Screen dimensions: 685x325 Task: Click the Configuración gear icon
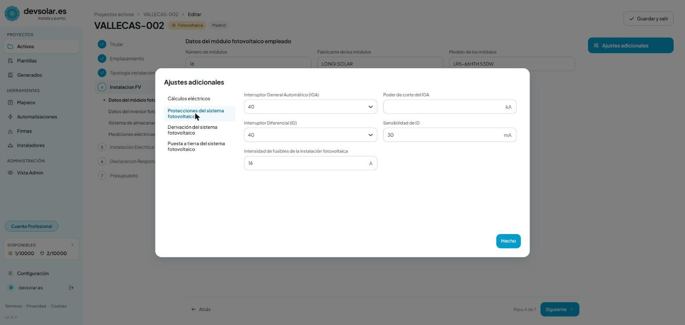(x=10, y=273)
